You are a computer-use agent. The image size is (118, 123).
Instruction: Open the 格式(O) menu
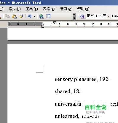pyautogui.click(x=15, y=9)
